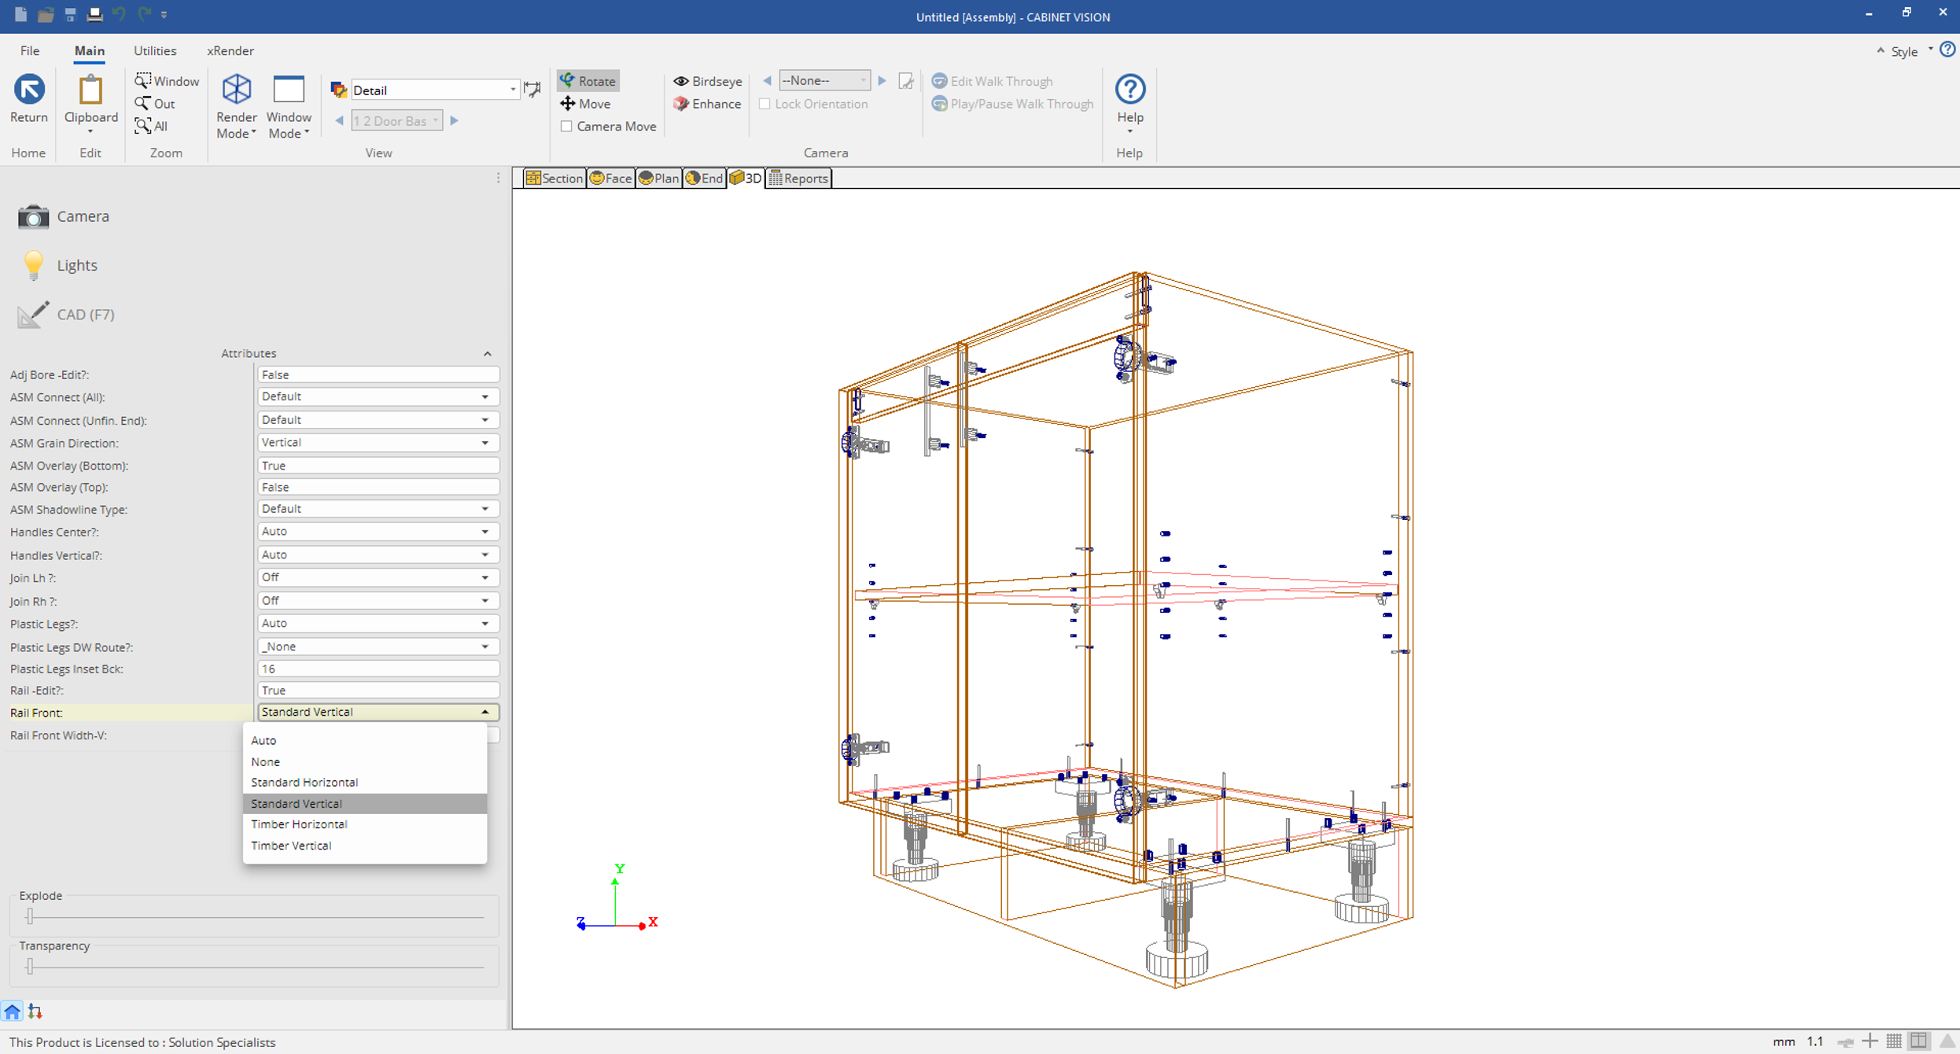
Task: Enable the Camera Move checkbox
Action: coord(566,127)
